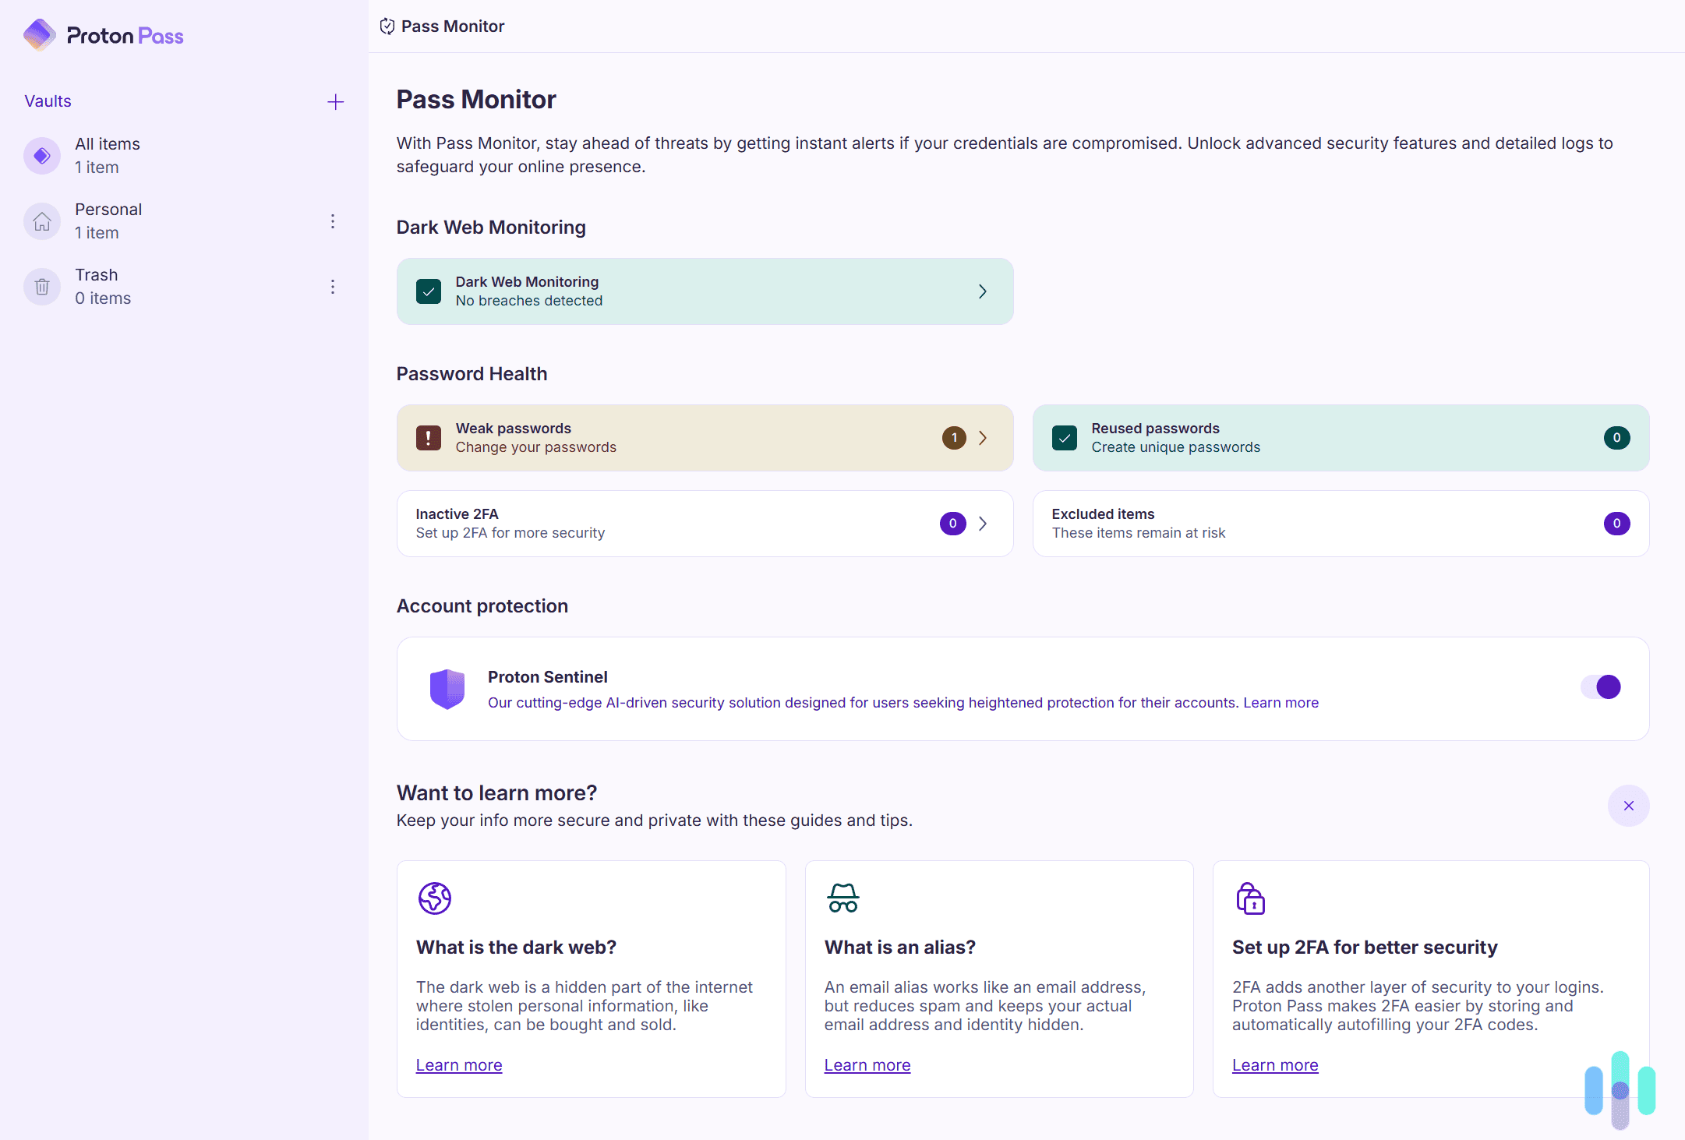
Task: Expand the Dark Web Monitoring details chevron
Action: click(981, 291)
